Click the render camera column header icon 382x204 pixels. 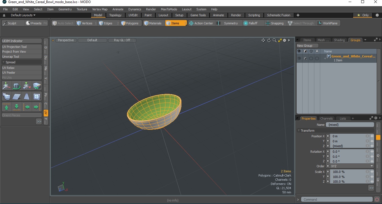point(305,51)
